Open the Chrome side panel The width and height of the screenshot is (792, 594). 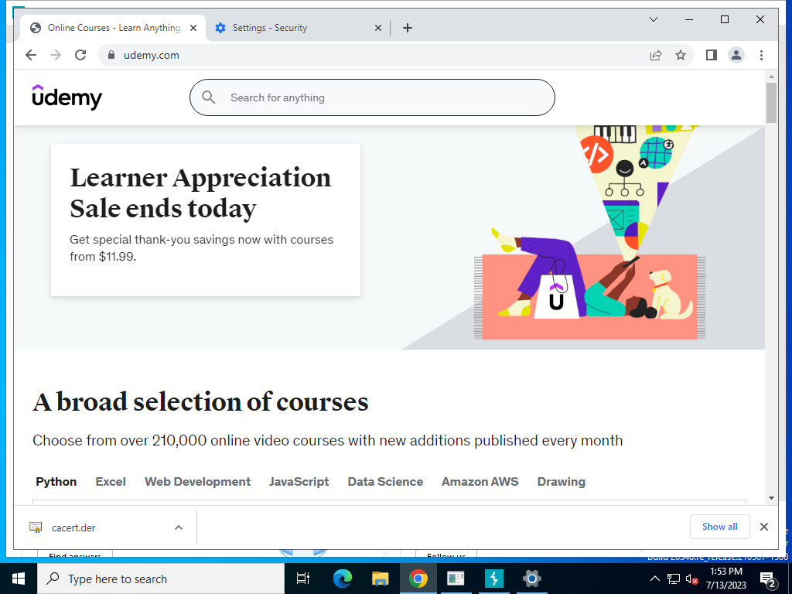pyautogui.click(x=712, y=55)
